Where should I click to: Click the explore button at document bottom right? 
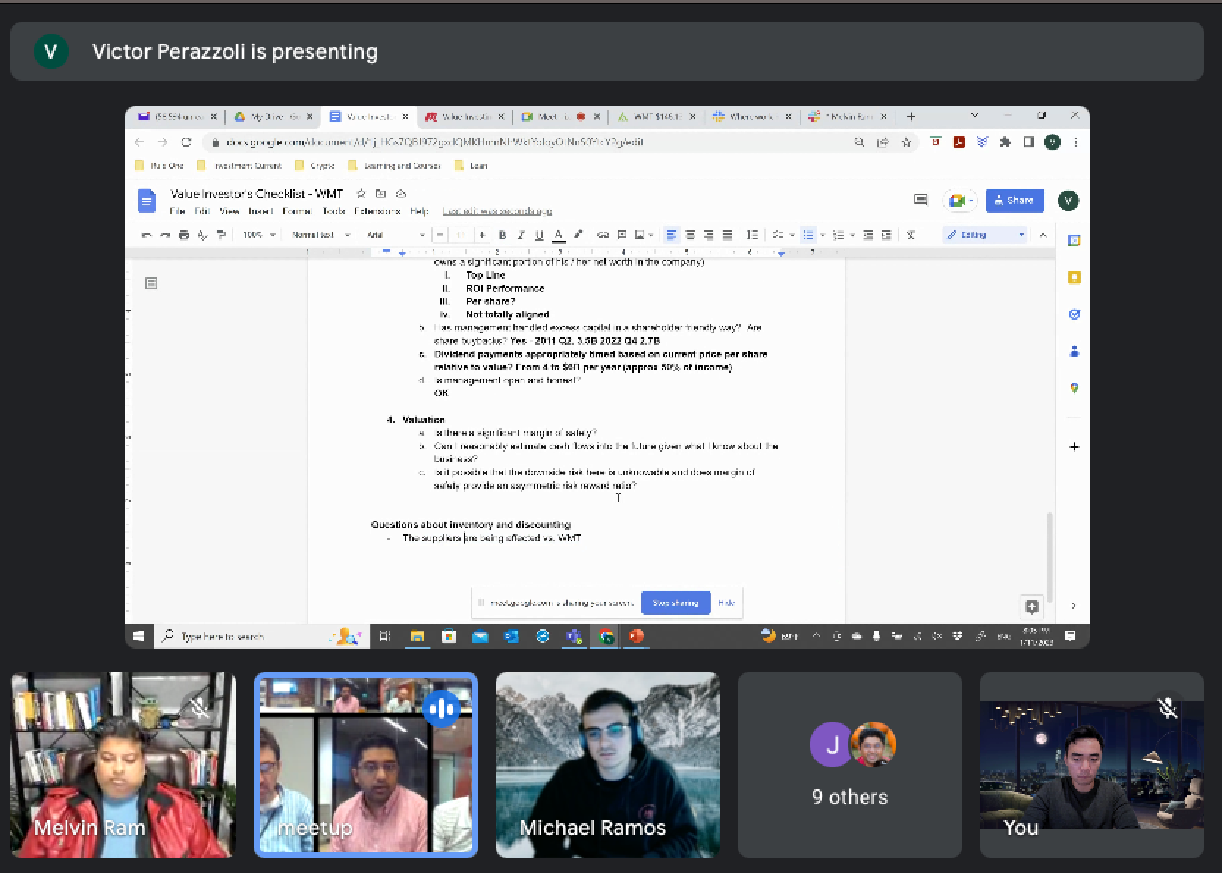(1031, 606)
